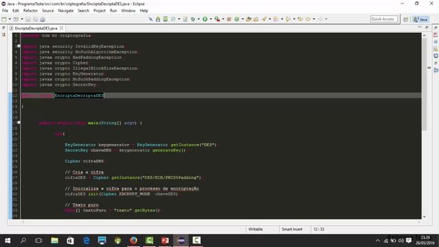
Task: Click the Open Task icon
Action: pyautogui.click(x=256, y=19)
